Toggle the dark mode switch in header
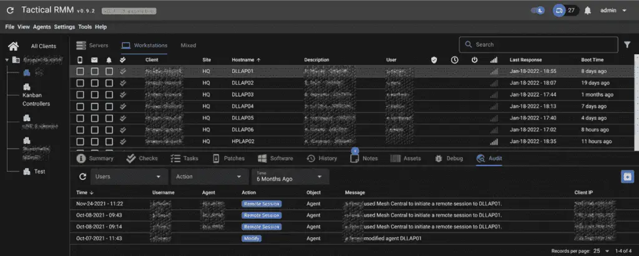 pyautogui.click(x=537, y=11)
